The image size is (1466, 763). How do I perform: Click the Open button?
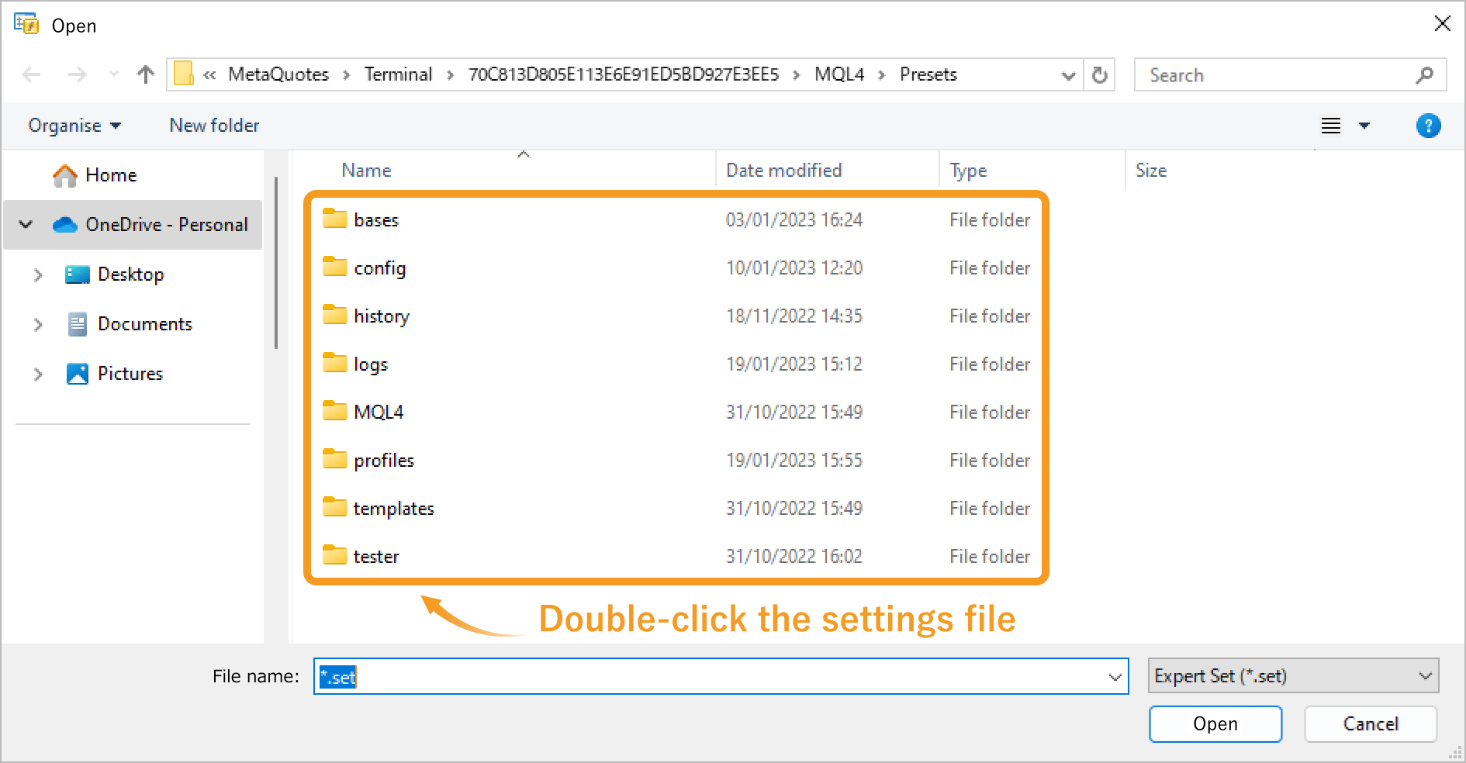(x=1215, y=723)
